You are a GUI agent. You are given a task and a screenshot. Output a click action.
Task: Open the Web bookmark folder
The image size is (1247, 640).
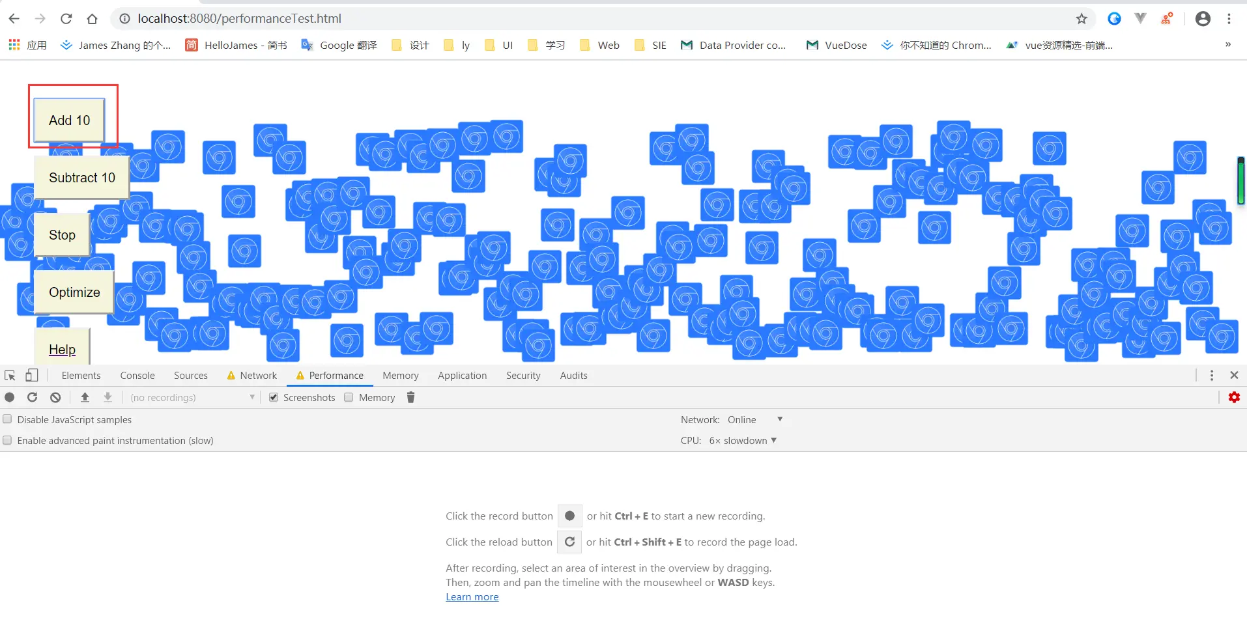point(599,45)
